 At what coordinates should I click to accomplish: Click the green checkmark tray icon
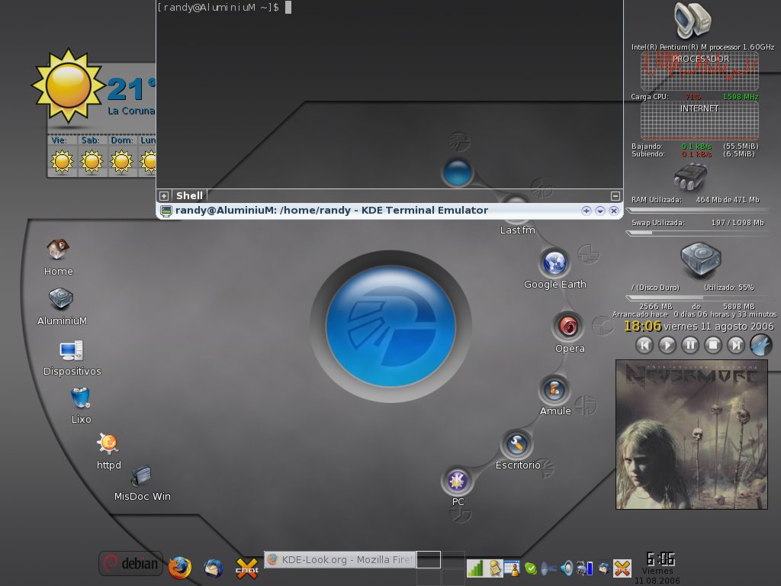(x=531, y=568)
